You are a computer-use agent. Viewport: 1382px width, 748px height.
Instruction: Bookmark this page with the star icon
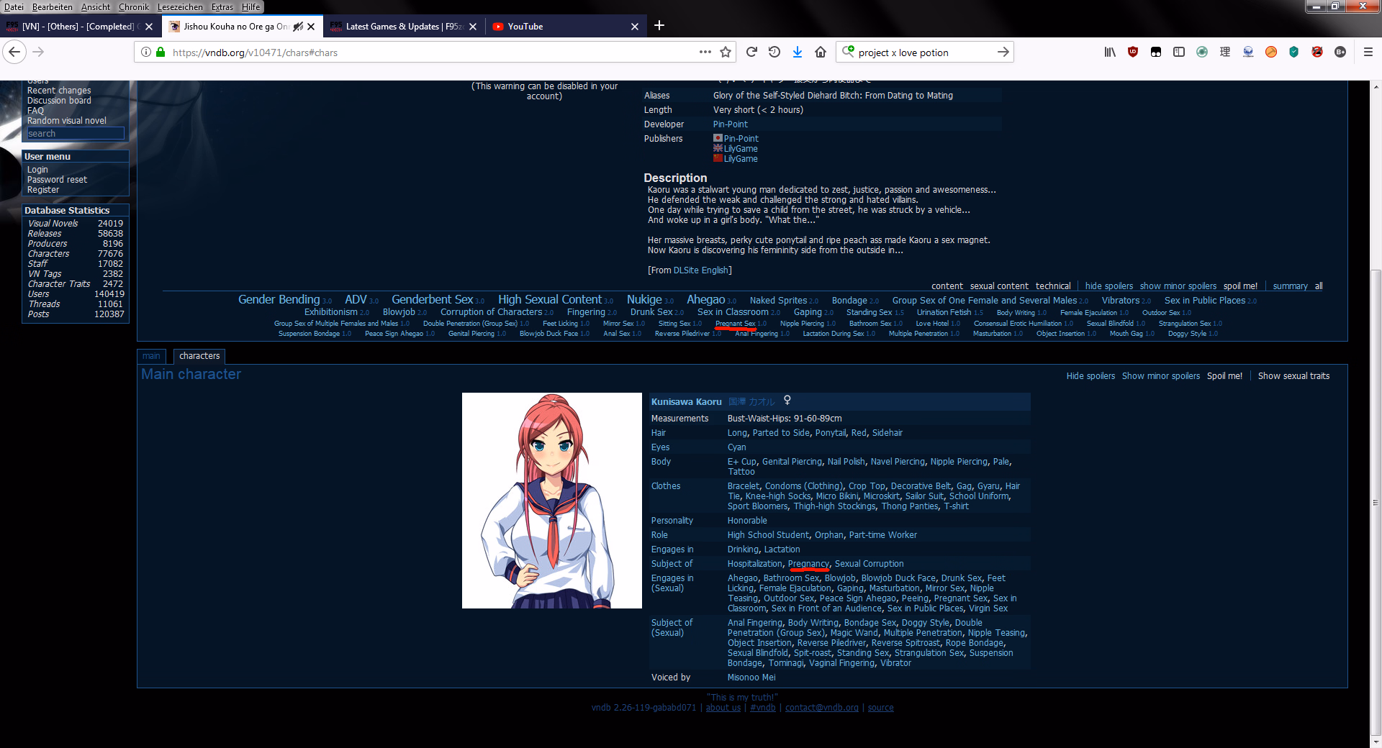coord(726,52)
